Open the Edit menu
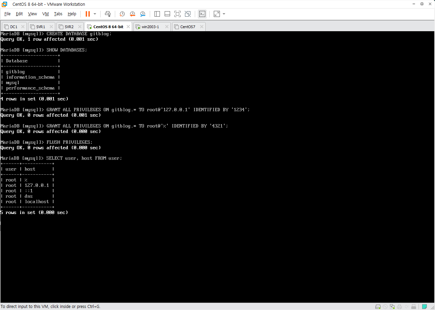The height and width of the screenshot is (310, 435). (19, 14)
